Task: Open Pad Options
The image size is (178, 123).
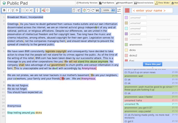Action: [107, 3]
